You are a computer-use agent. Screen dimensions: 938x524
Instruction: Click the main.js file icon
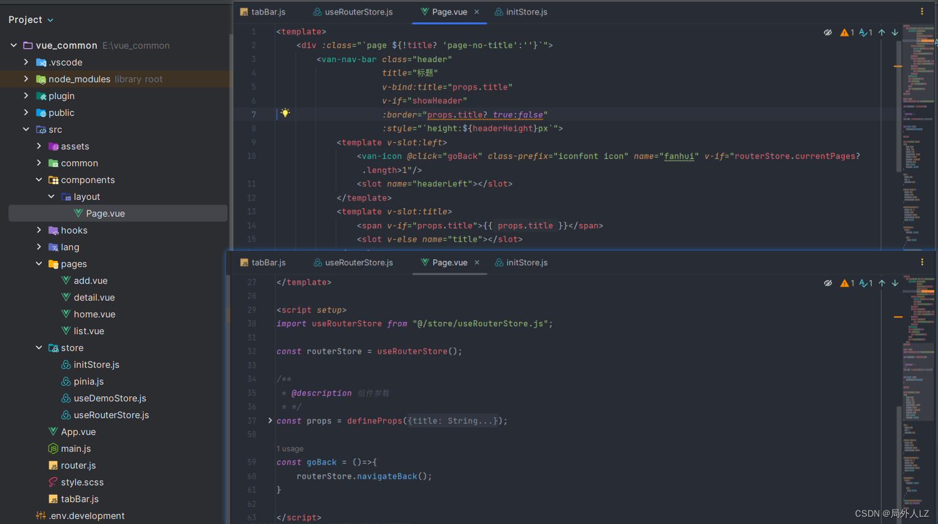(x=53, y=448)
